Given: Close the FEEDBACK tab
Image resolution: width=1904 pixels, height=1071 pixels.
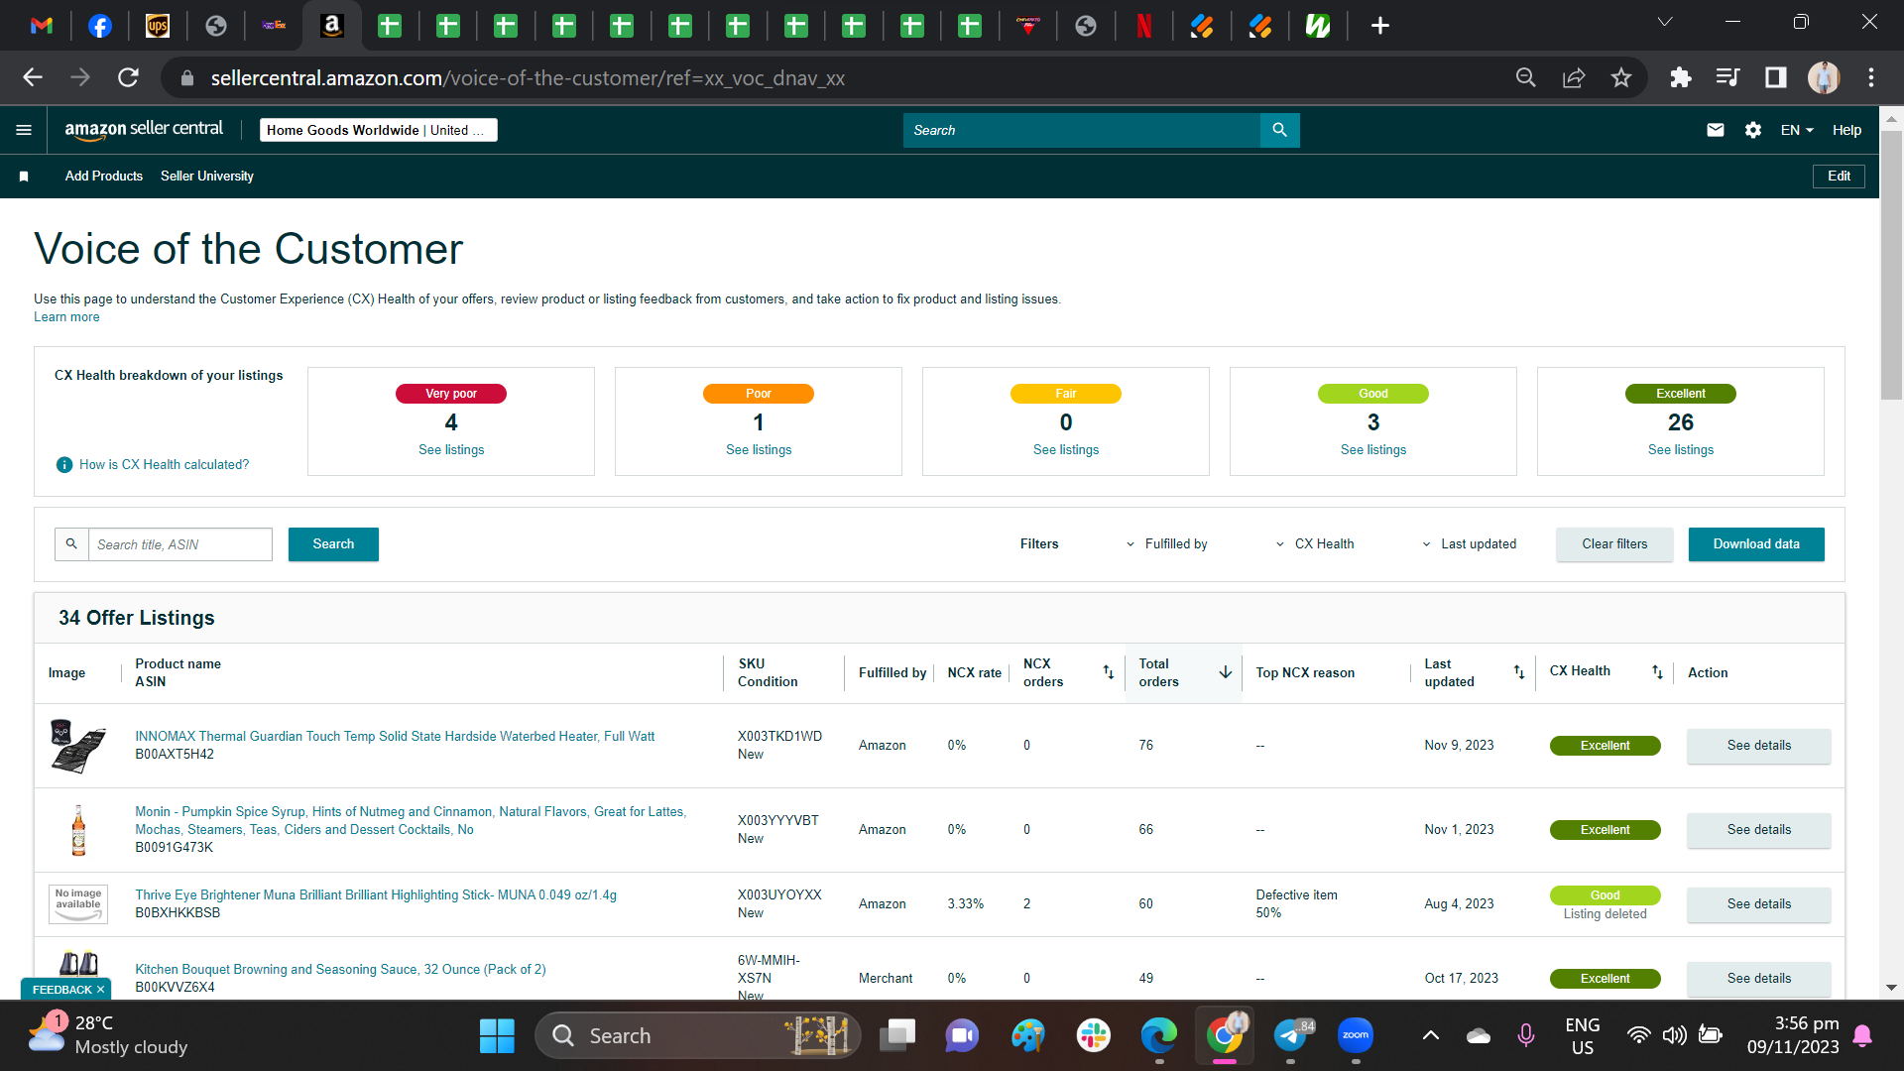Looking at the screenshot, I should click(x=100, y=990).
